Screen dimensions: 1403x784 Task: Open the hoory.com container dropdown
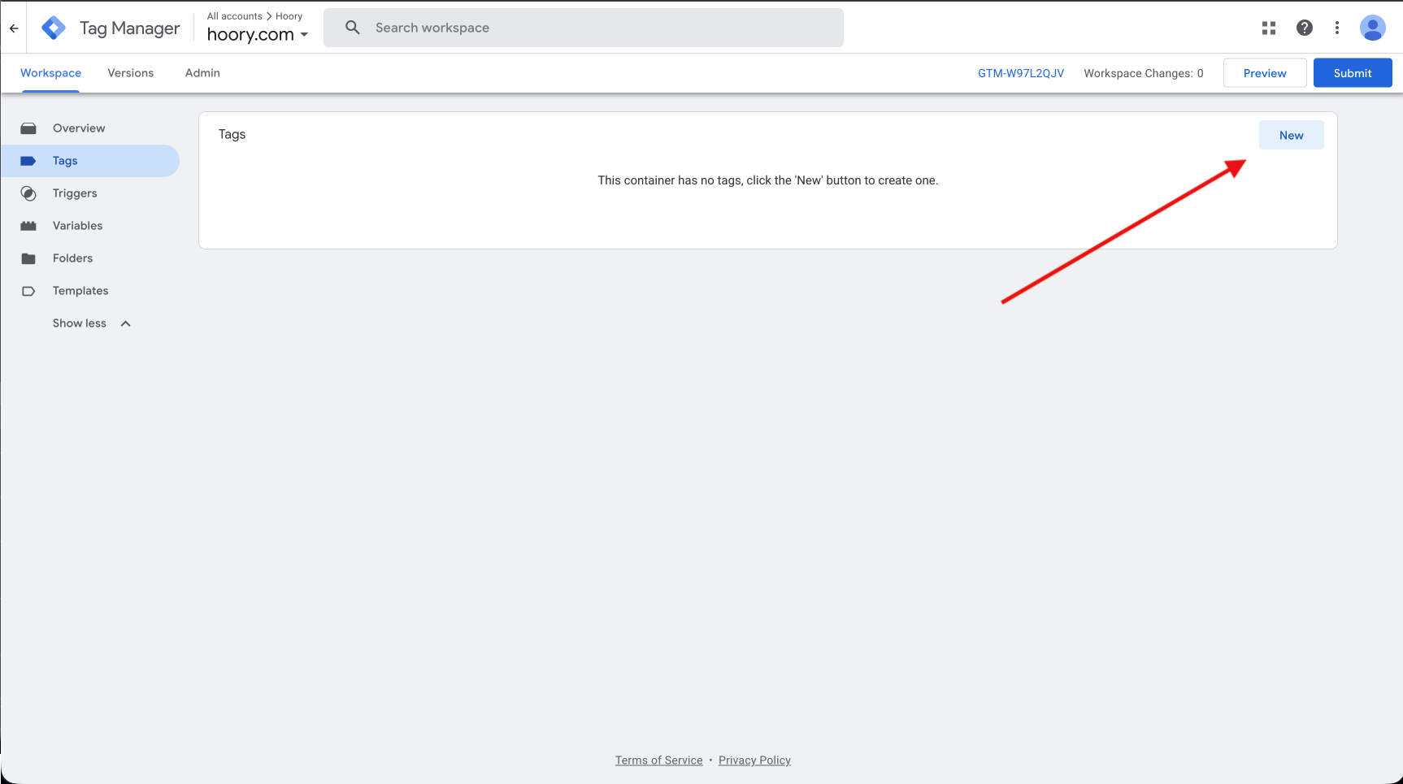[x=258, y=34]
